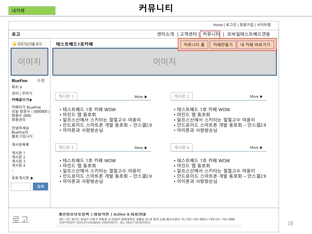
Task: Click the 게시판 2 tab header
Action: tap(182, 96)
